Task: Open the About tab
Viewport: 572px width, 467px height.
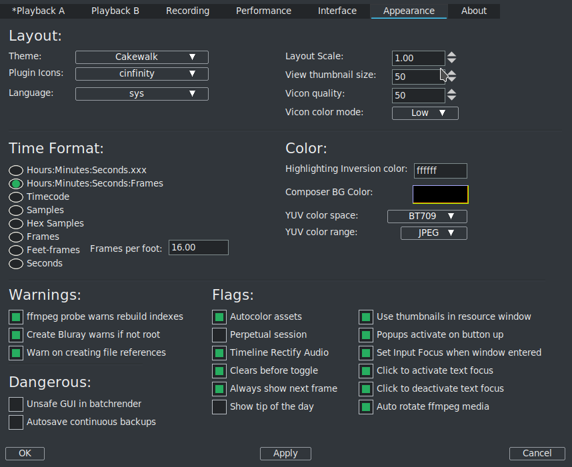Action: [474, 11]
